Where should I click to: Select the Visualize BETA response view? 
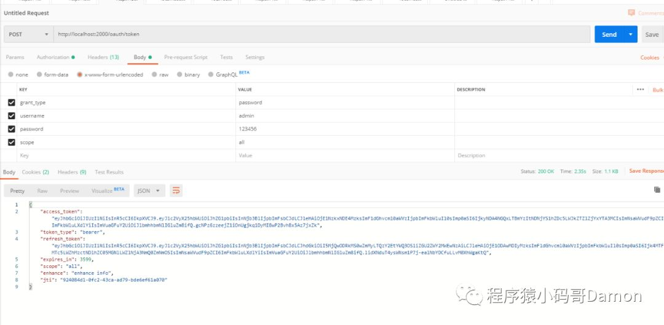click(108, 191)
